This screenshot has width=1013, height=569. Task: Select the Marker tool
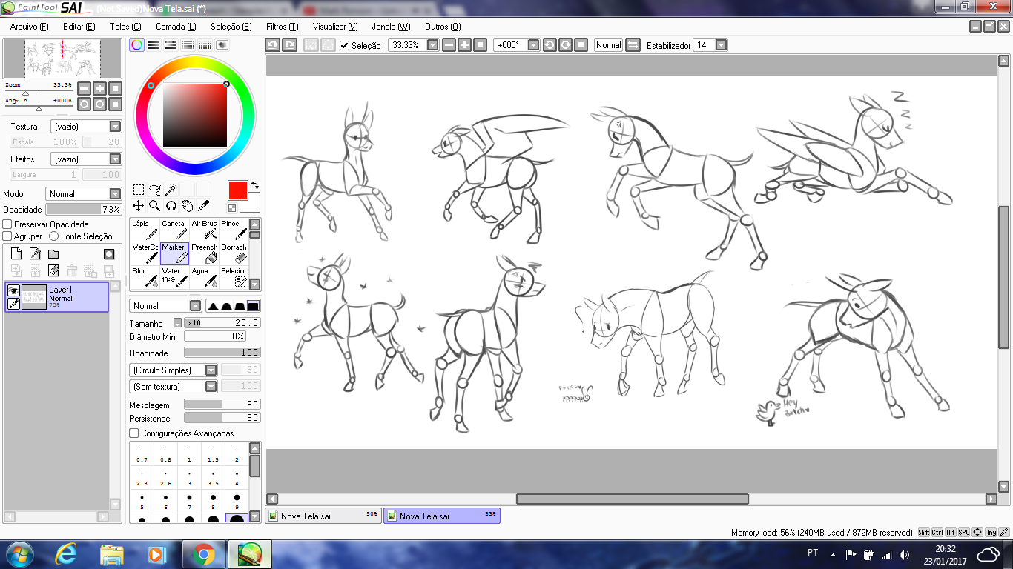[174, 253]
